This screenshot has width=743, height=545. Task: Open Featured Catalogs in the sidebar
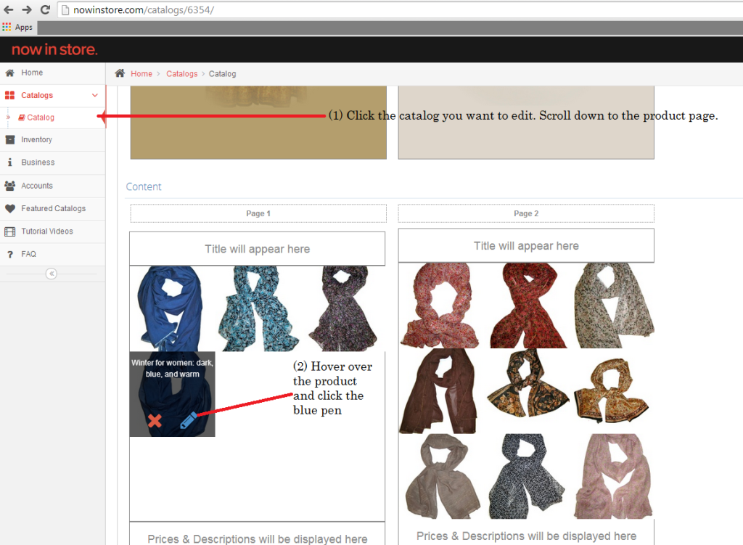(52, 208)
